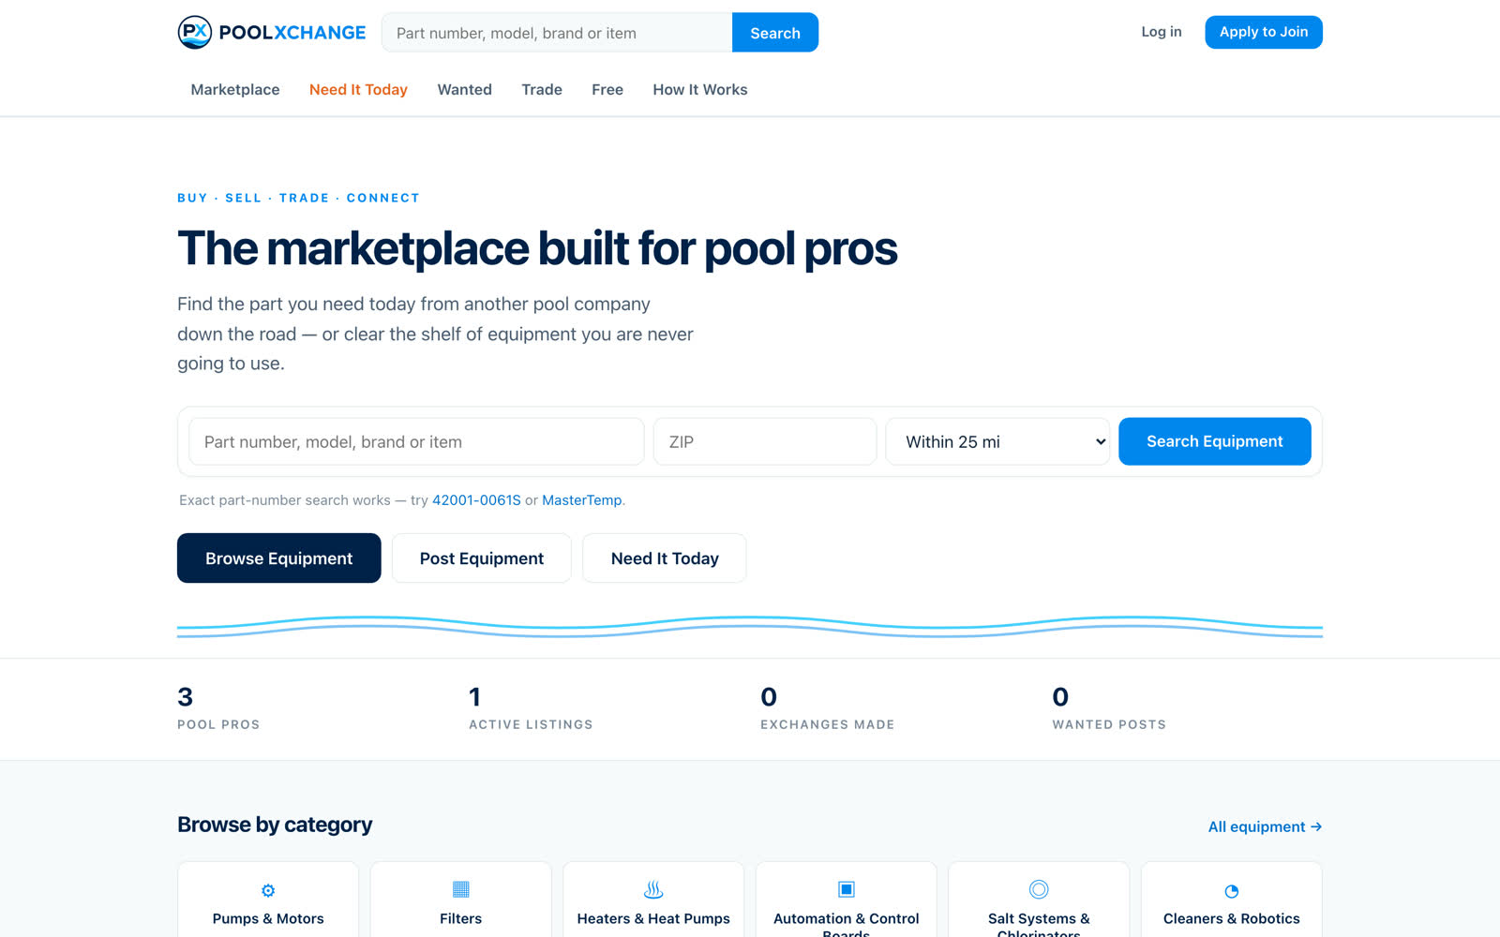1500x937 pixels.
Task: Open the Wanted nav item
Action: tap(464, 90)
